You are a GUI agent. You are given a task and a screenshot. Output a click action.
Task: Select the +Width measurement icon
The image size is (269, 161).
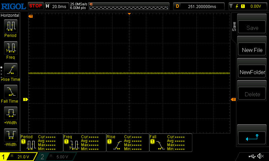[10, 113]
